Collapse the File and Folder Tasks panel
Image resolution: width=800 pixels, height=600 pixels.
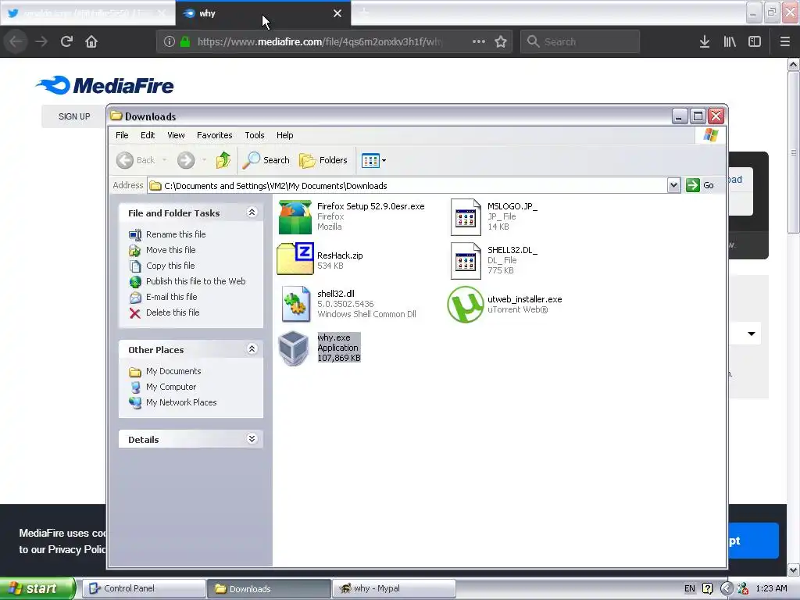tap(252, 212)
